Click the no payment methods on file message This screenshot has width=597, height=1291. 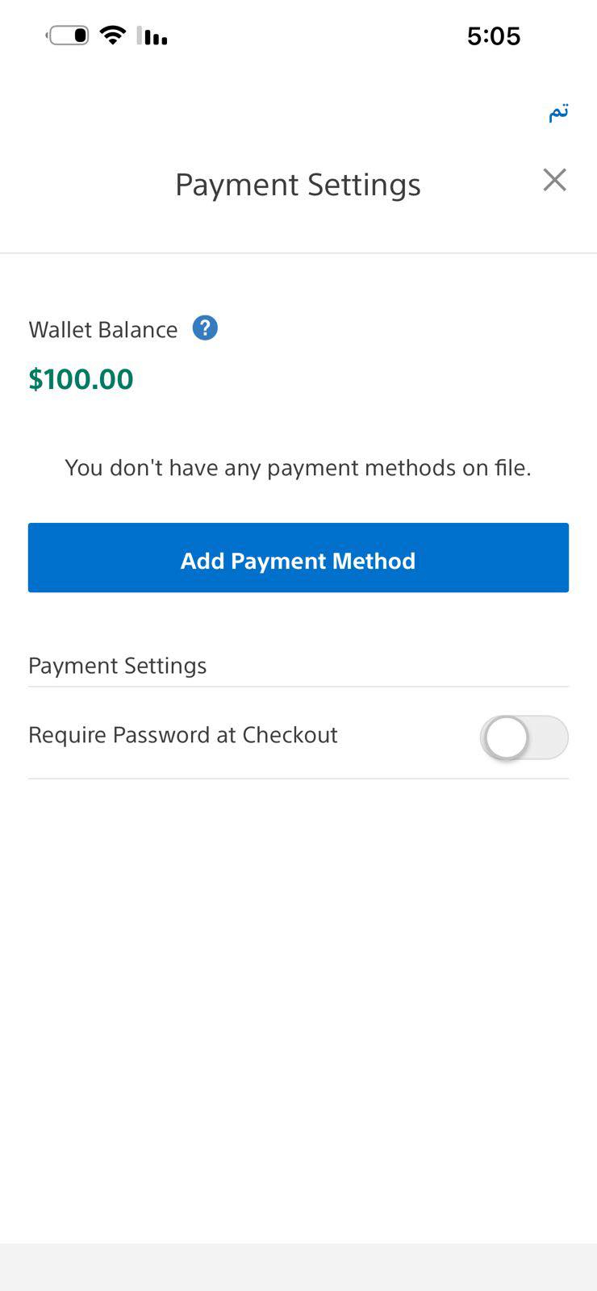pyautogui.click(x=298, y=468)
